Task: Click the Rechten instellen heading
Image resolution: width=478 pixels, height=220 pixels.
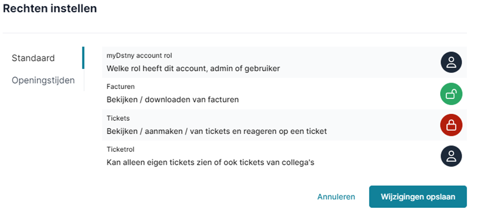Action: [x=50, y=9]
